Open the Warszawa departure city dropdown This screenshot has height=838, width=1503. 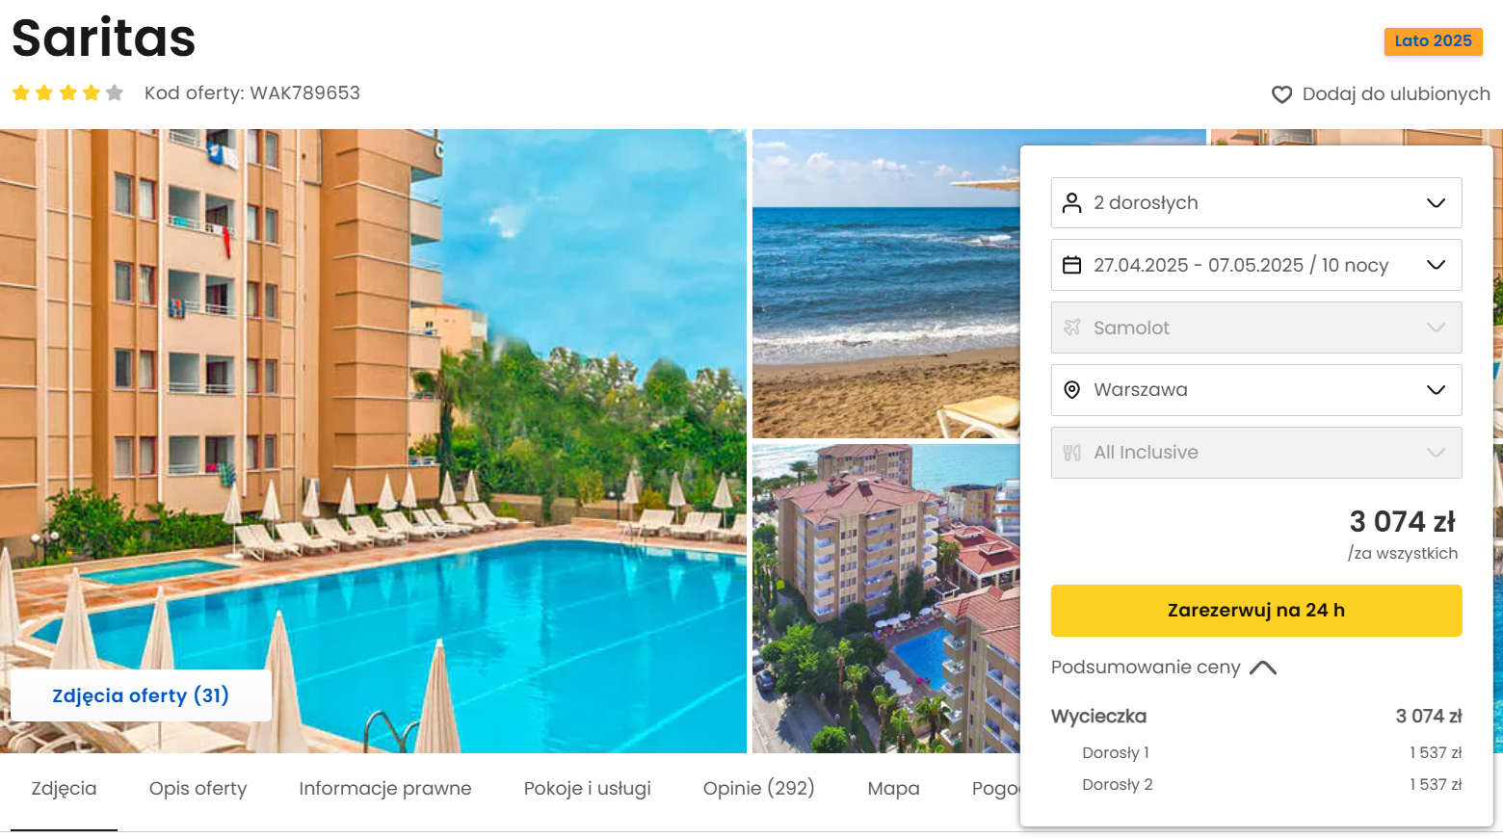pos(1256,390)
